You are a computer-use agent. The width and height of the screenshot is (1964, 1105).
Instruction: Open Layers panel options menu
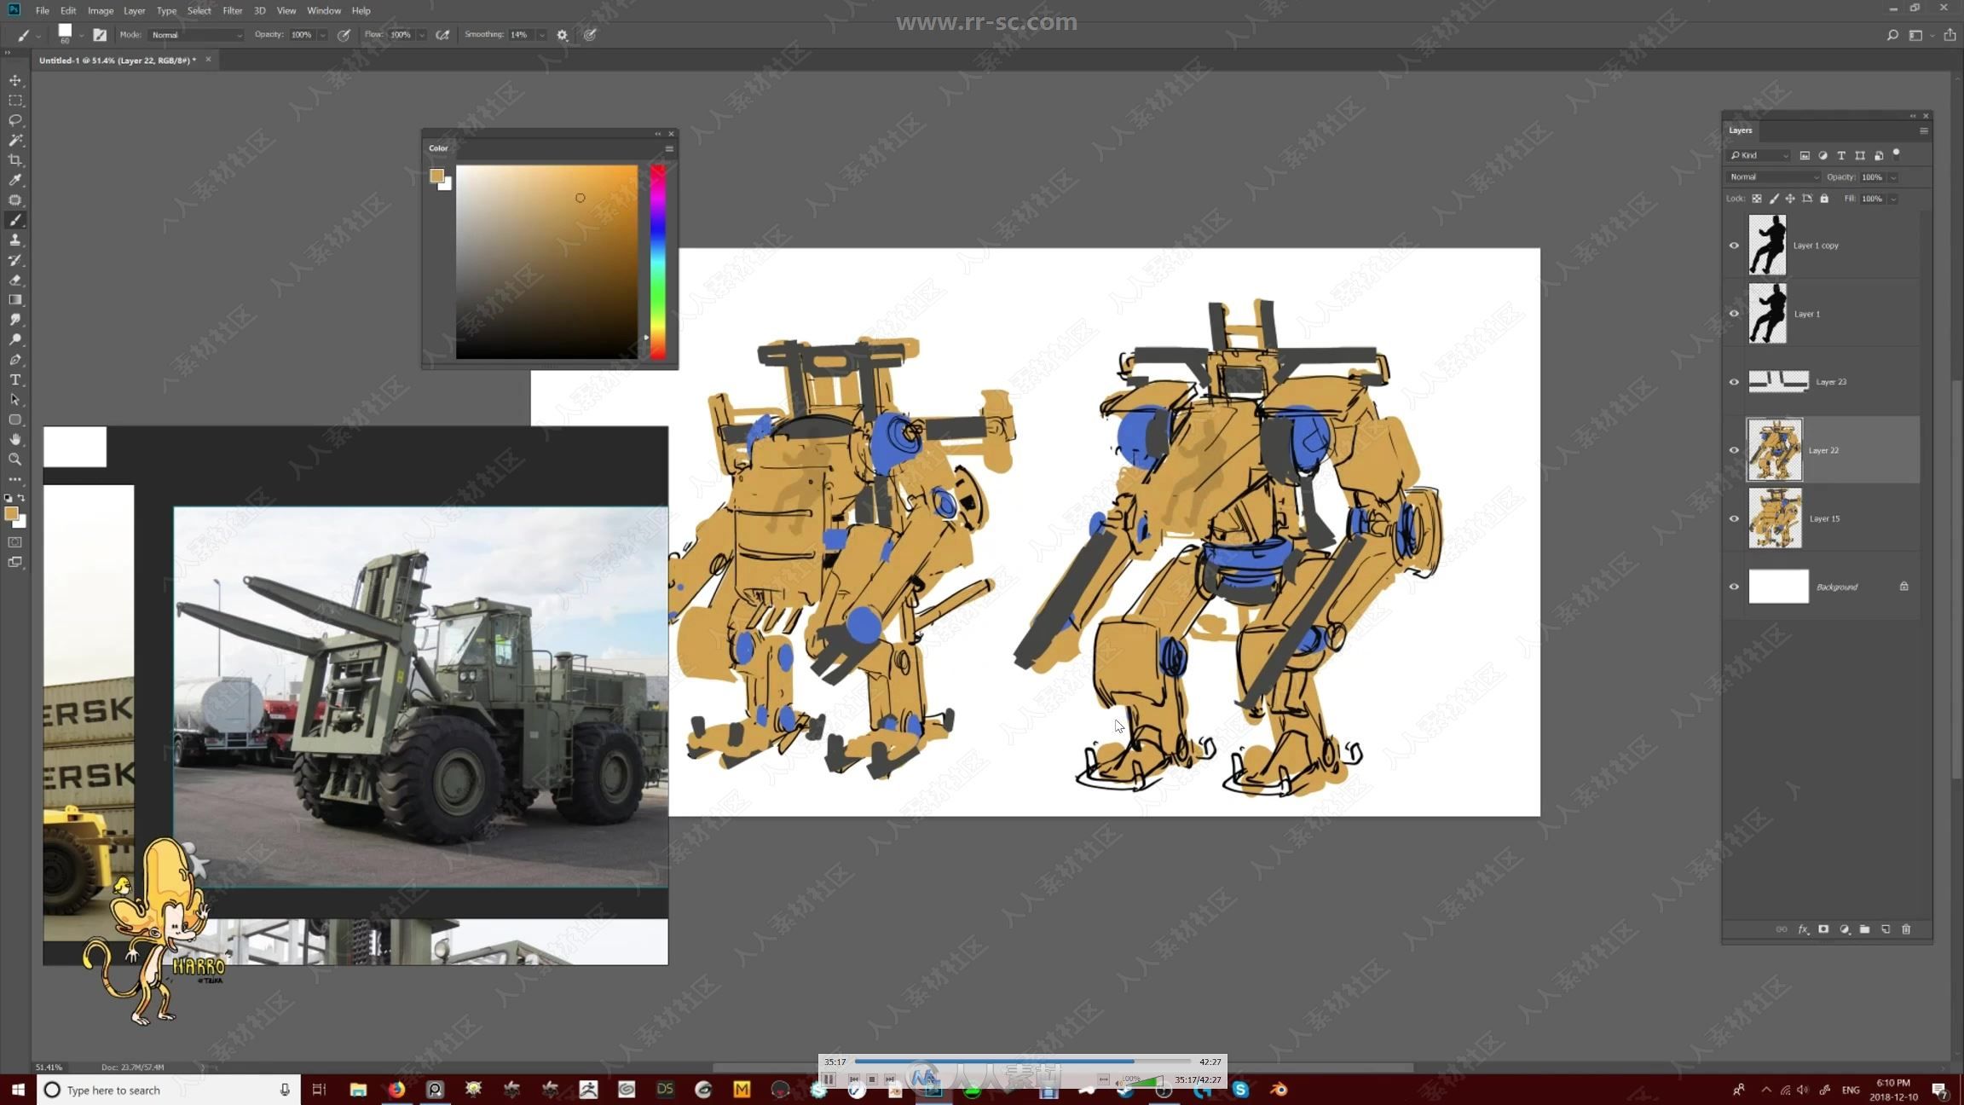1924,130
